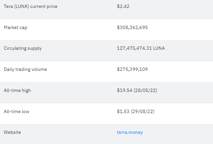Click the All-time low label
213x144 pixels.
(x=16, y=111)
